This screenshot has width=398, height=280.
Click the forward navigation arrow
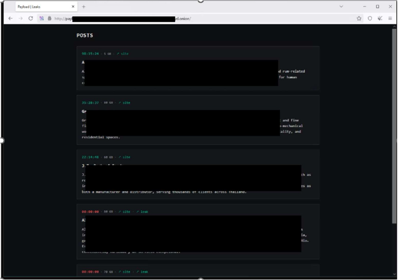click(x=20, y=18)
